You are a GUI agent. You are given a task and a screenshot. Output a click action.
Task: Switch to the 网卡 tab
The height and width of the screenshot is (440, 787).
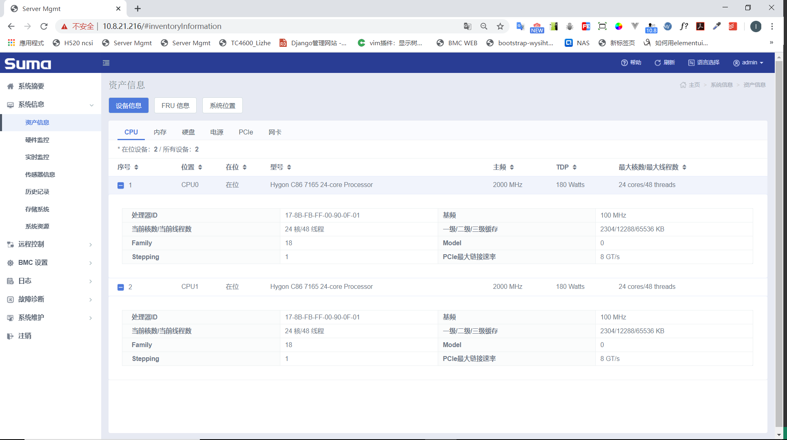275,132
